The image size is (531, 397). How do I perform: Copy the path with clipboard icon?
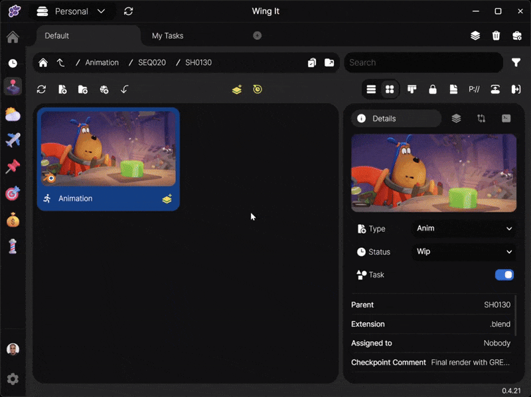point(312,62)
